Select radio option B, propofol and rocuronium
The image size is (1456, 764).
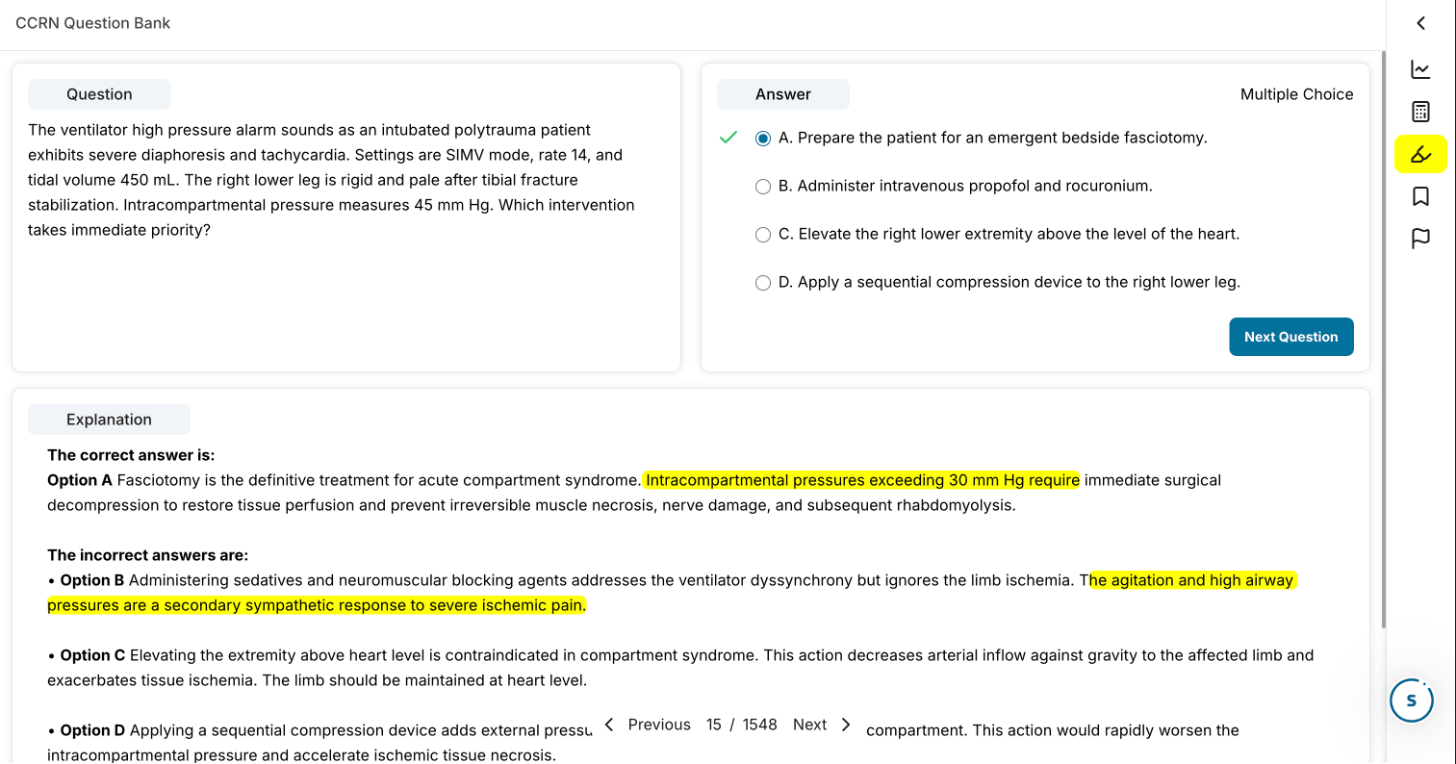click(763, 186)
